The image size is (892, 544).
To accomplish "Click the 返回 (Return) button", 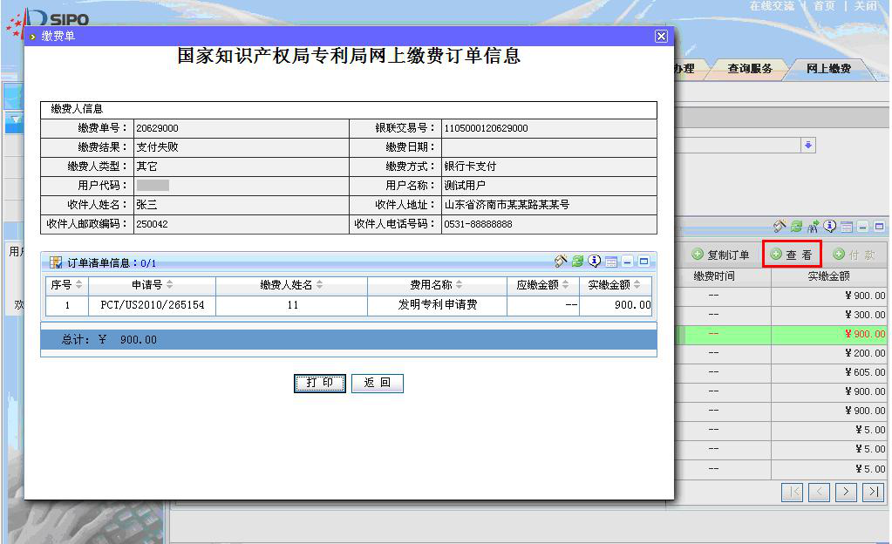I will click(378, 384).
